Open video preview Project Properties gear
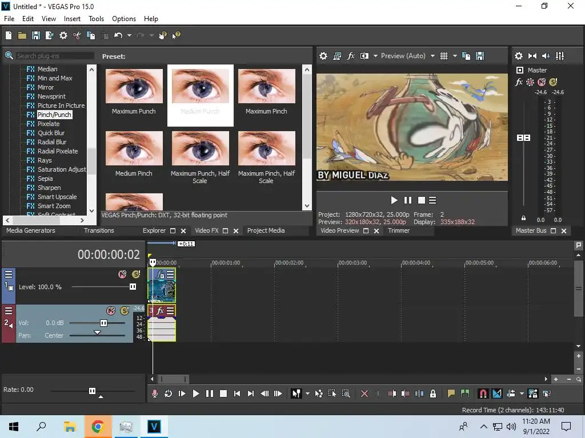585x438 pixels. click(323, 56)
